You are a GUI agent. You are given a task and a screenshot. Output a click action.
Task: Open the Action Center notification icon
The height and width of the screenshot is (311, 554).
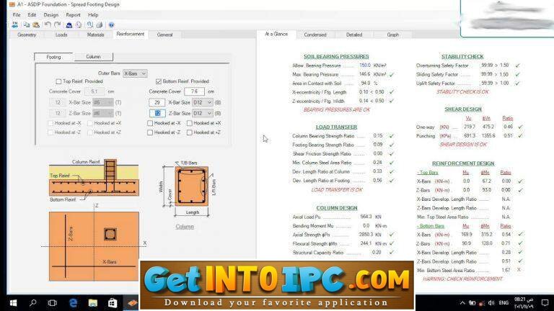coord(545,303)
